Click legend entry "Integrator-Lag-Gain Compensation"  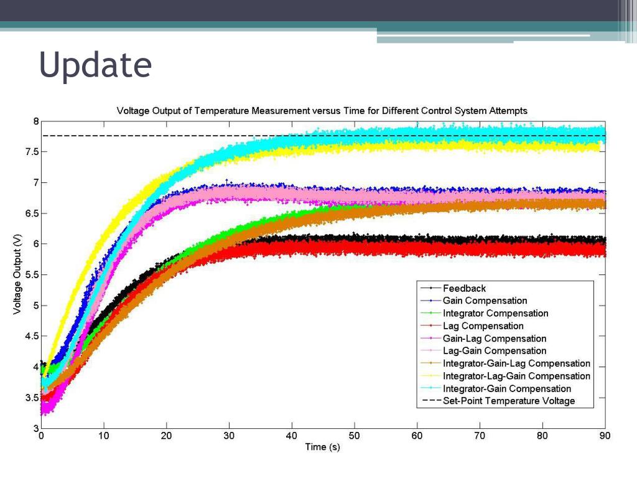click(516, 376)
